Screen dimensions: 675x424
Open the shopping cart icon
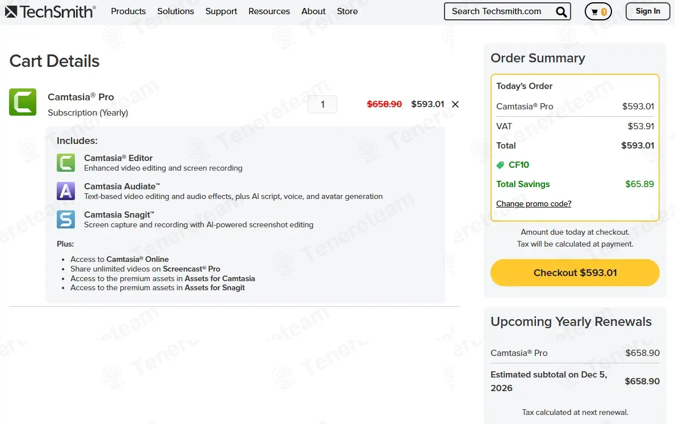point(598,11)
